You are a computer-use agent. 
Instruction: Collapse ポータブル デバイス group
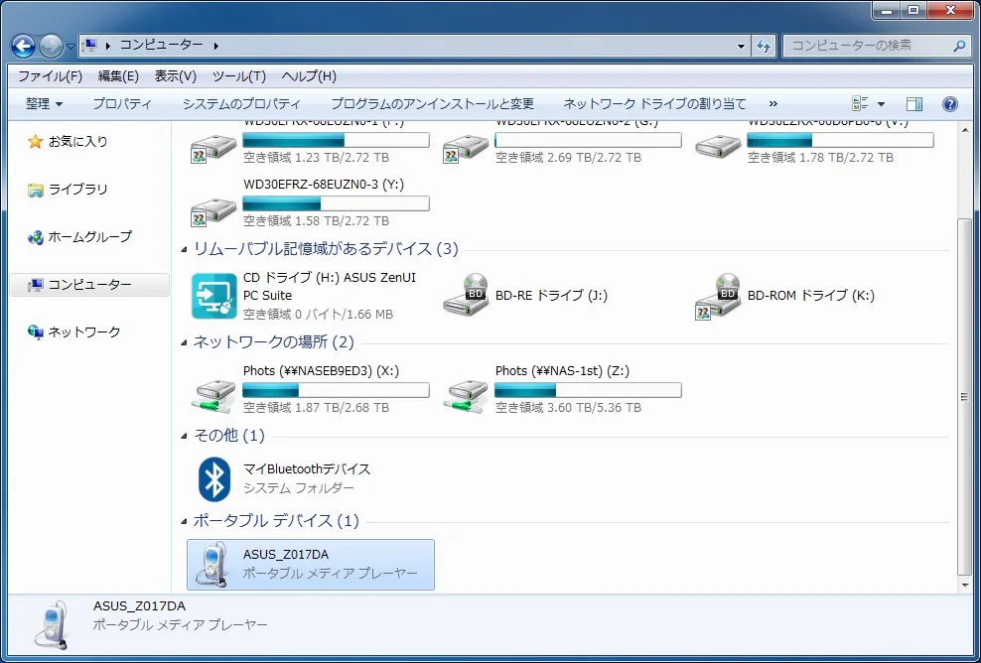tap(184, 522)
